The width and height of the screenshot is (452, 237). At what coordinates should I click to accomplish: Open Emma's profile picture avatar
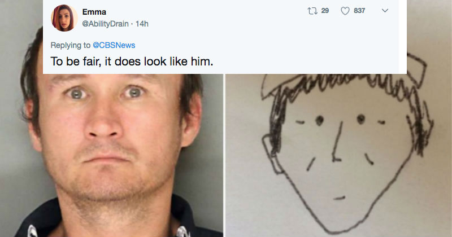[x=64, y=19]
